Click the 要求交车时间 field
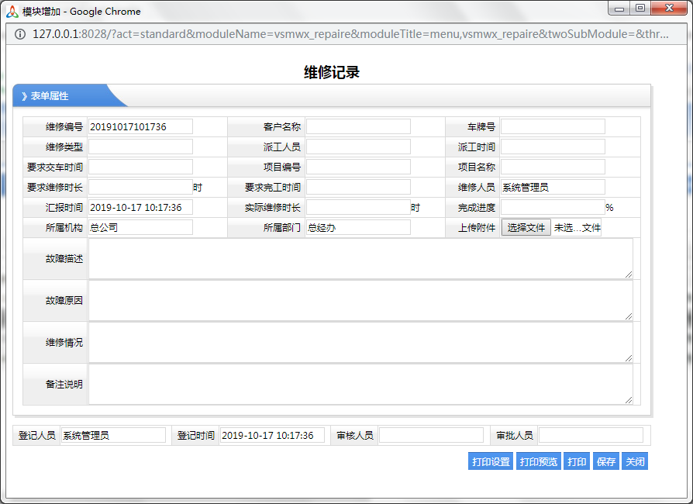This screenshot has width=693, height=504. pyautogui.click(x=140, y=167)
